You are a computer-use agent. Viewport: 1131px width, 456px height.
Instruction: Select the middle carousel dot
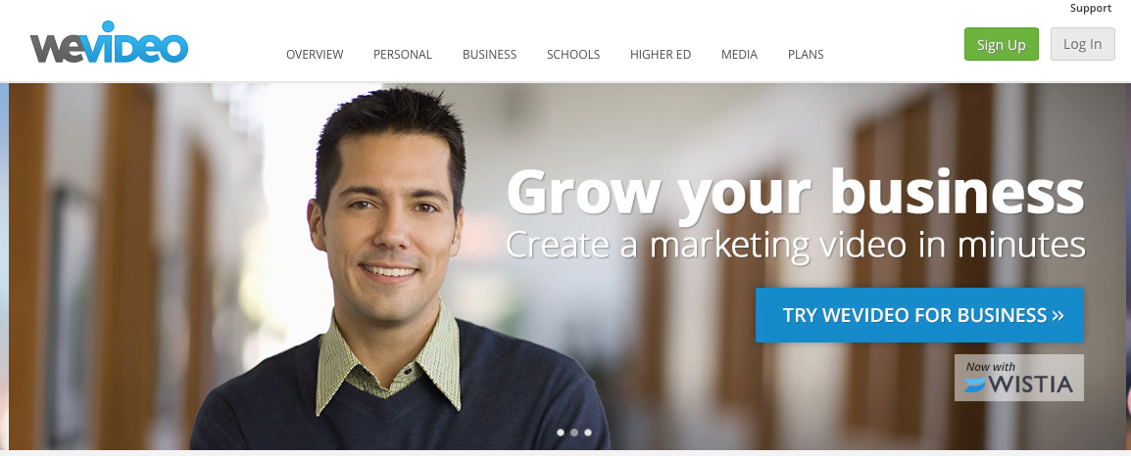click(x=574, y=433)
